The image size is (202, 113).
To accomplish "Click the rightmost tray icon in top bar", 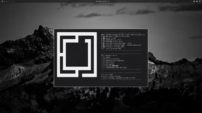I will [200, 1].
